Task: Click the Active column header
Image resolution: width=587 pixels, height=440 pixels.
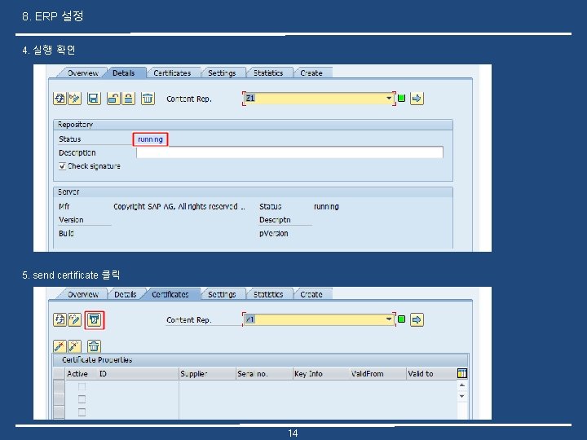Action: 77,374
